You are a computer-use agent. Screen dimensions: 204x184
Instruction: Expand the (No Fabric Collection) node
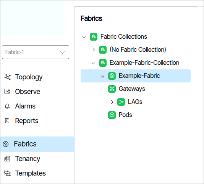[x=94, y=50]
